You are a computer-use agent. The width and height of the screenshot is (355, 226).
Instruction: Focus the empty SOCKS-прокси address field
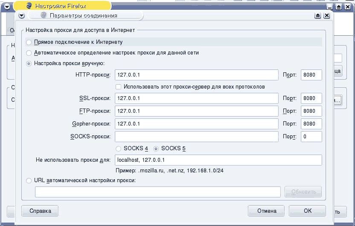pos(196,137)
